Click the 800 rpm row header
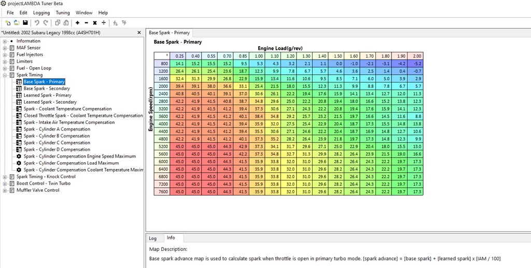This screenshot has width=531, height=268. tap(162, 63)
